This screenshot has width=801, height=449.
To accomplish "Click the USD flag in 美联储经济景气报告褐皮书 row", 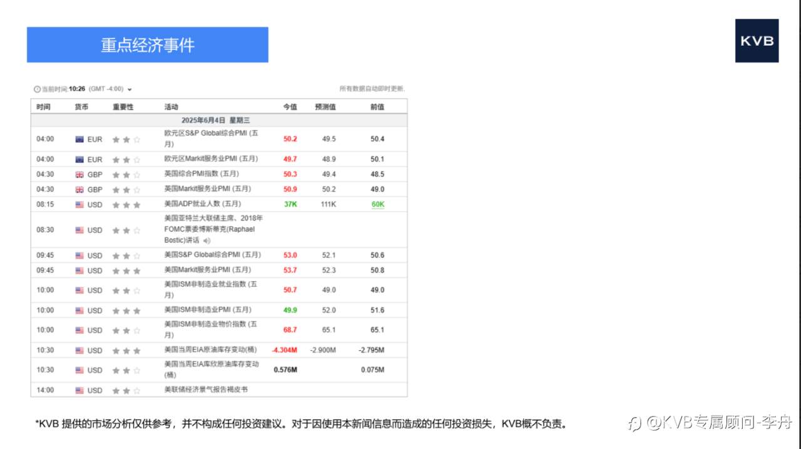I will pyautogui.click(x=79, y=391).
